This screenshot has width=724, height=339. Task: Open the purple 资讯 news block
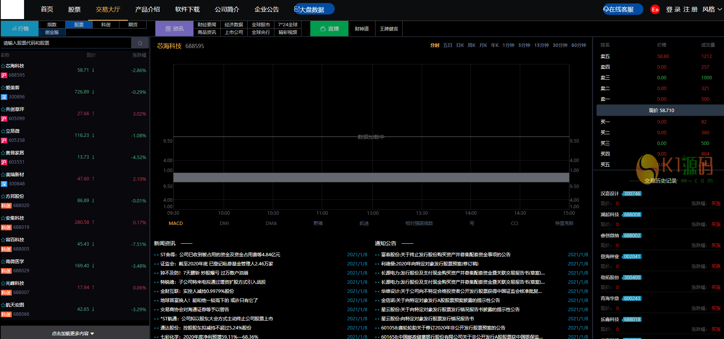(174, 29)
